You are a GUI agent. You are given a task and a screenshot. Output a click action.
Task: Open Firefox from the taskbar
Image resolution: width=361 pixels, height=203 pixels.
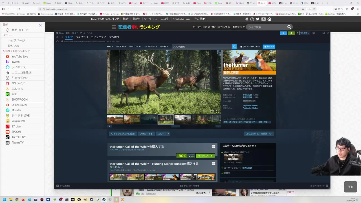point(23,200)
